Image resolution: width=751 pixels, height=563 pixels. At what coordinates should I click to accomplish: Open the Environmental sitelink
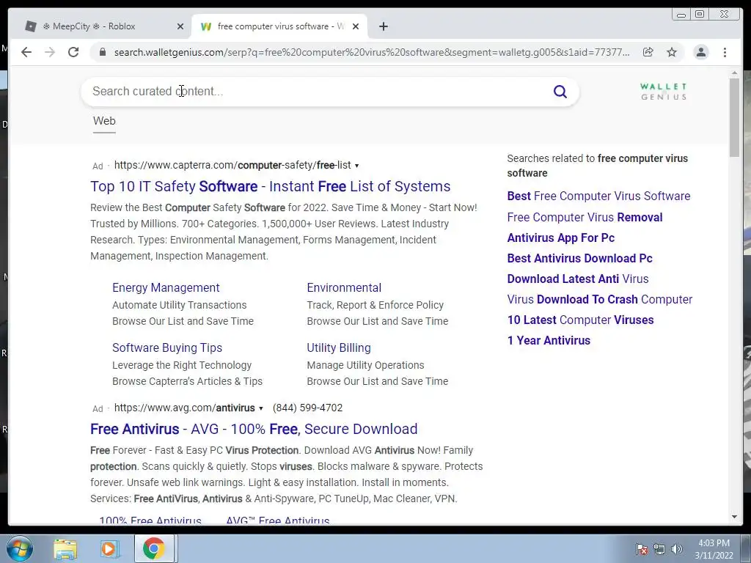click(x=344, y=287)
